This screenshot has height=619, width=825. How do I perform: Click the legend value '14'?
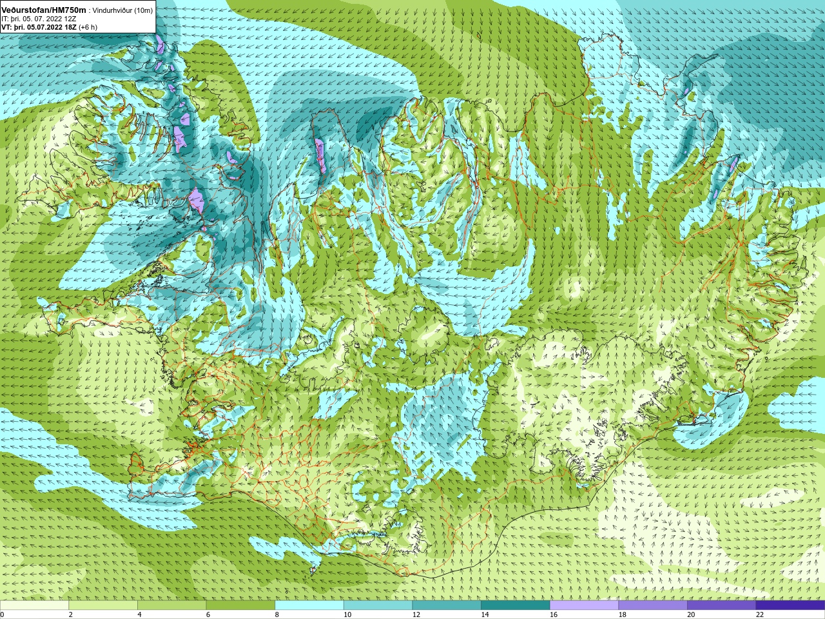pos(485,614)
